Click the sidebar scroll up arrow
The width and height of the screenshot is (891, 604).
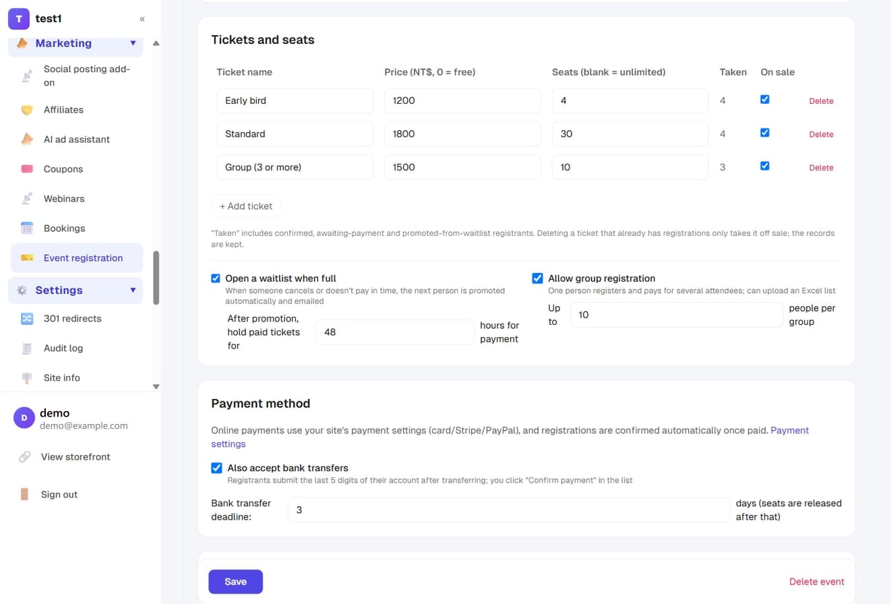point(156,44)
